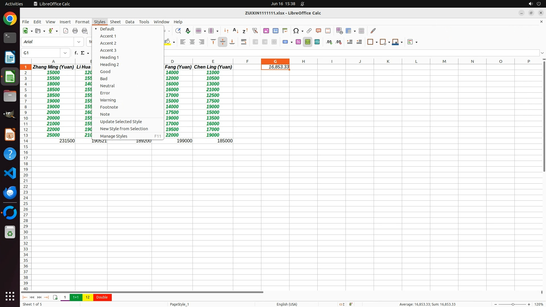
Task: Click New Style from Selection
Action: tap(124, 129)
